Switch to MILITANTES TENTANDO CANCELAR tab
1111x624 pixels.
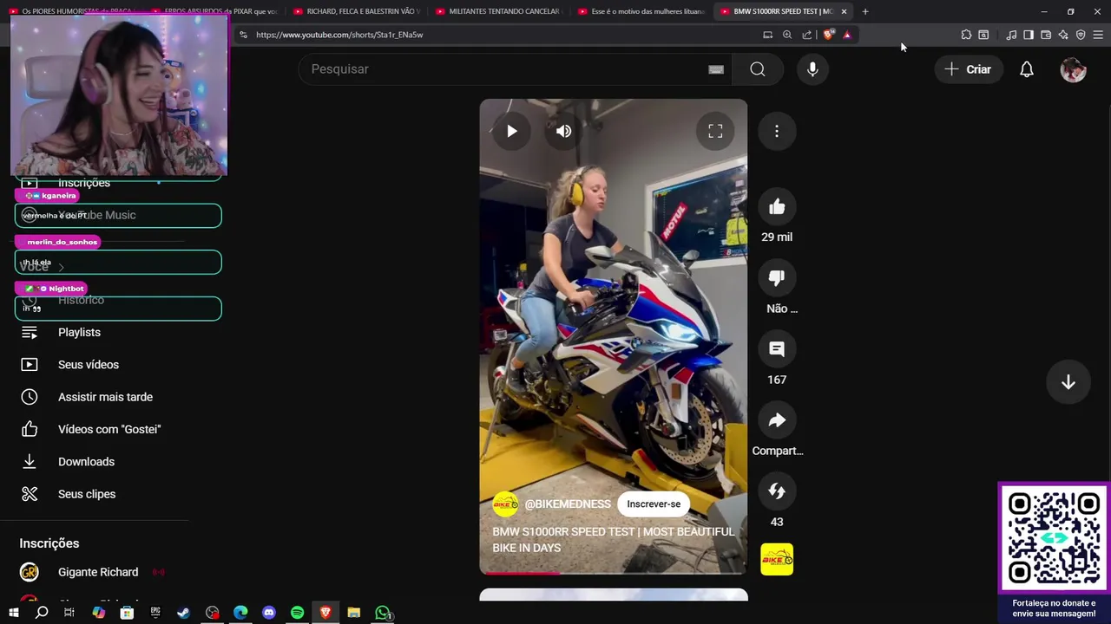(498, 11)
